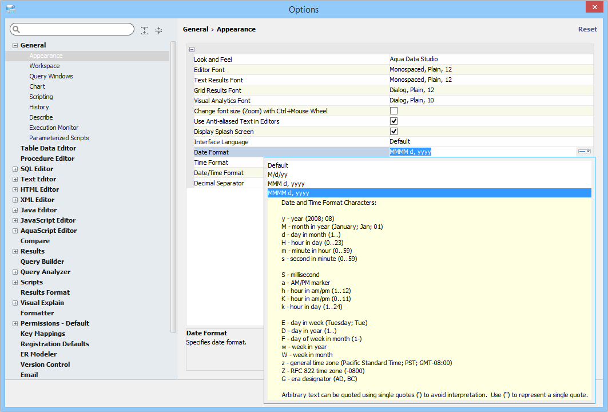This screenshot has width=608, height=412.
Task: Collapse the General tree node
Action: click(15, 46)
